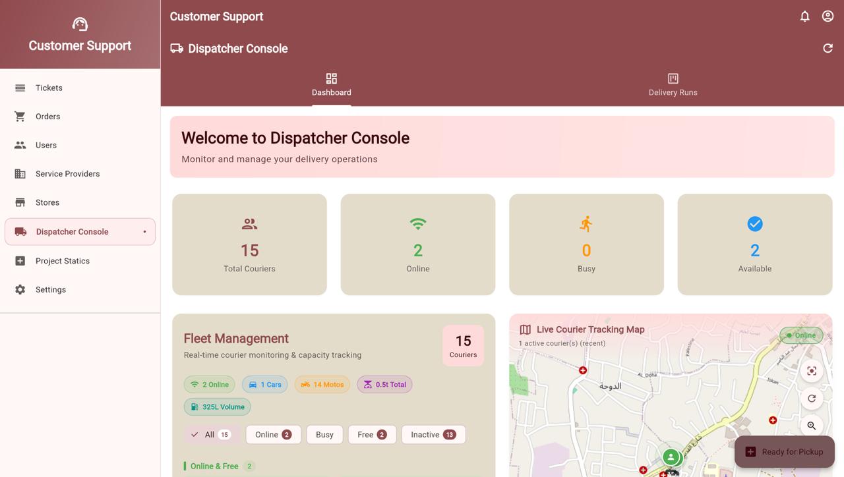This screenshot has width=844, height=477.
Task: Open the notifications bell icon
Action: (x=804, y=16)
